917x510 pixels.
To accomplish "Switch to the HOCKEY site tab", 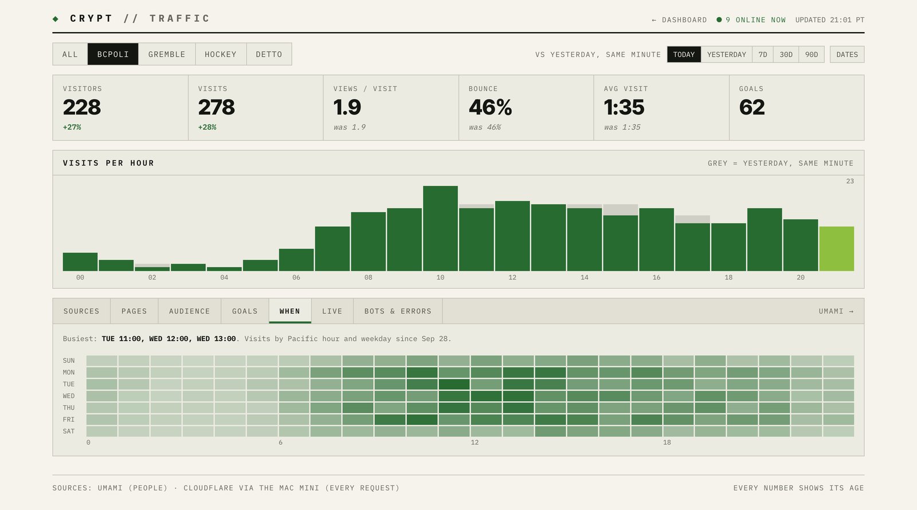I will [x=221, y=54].
